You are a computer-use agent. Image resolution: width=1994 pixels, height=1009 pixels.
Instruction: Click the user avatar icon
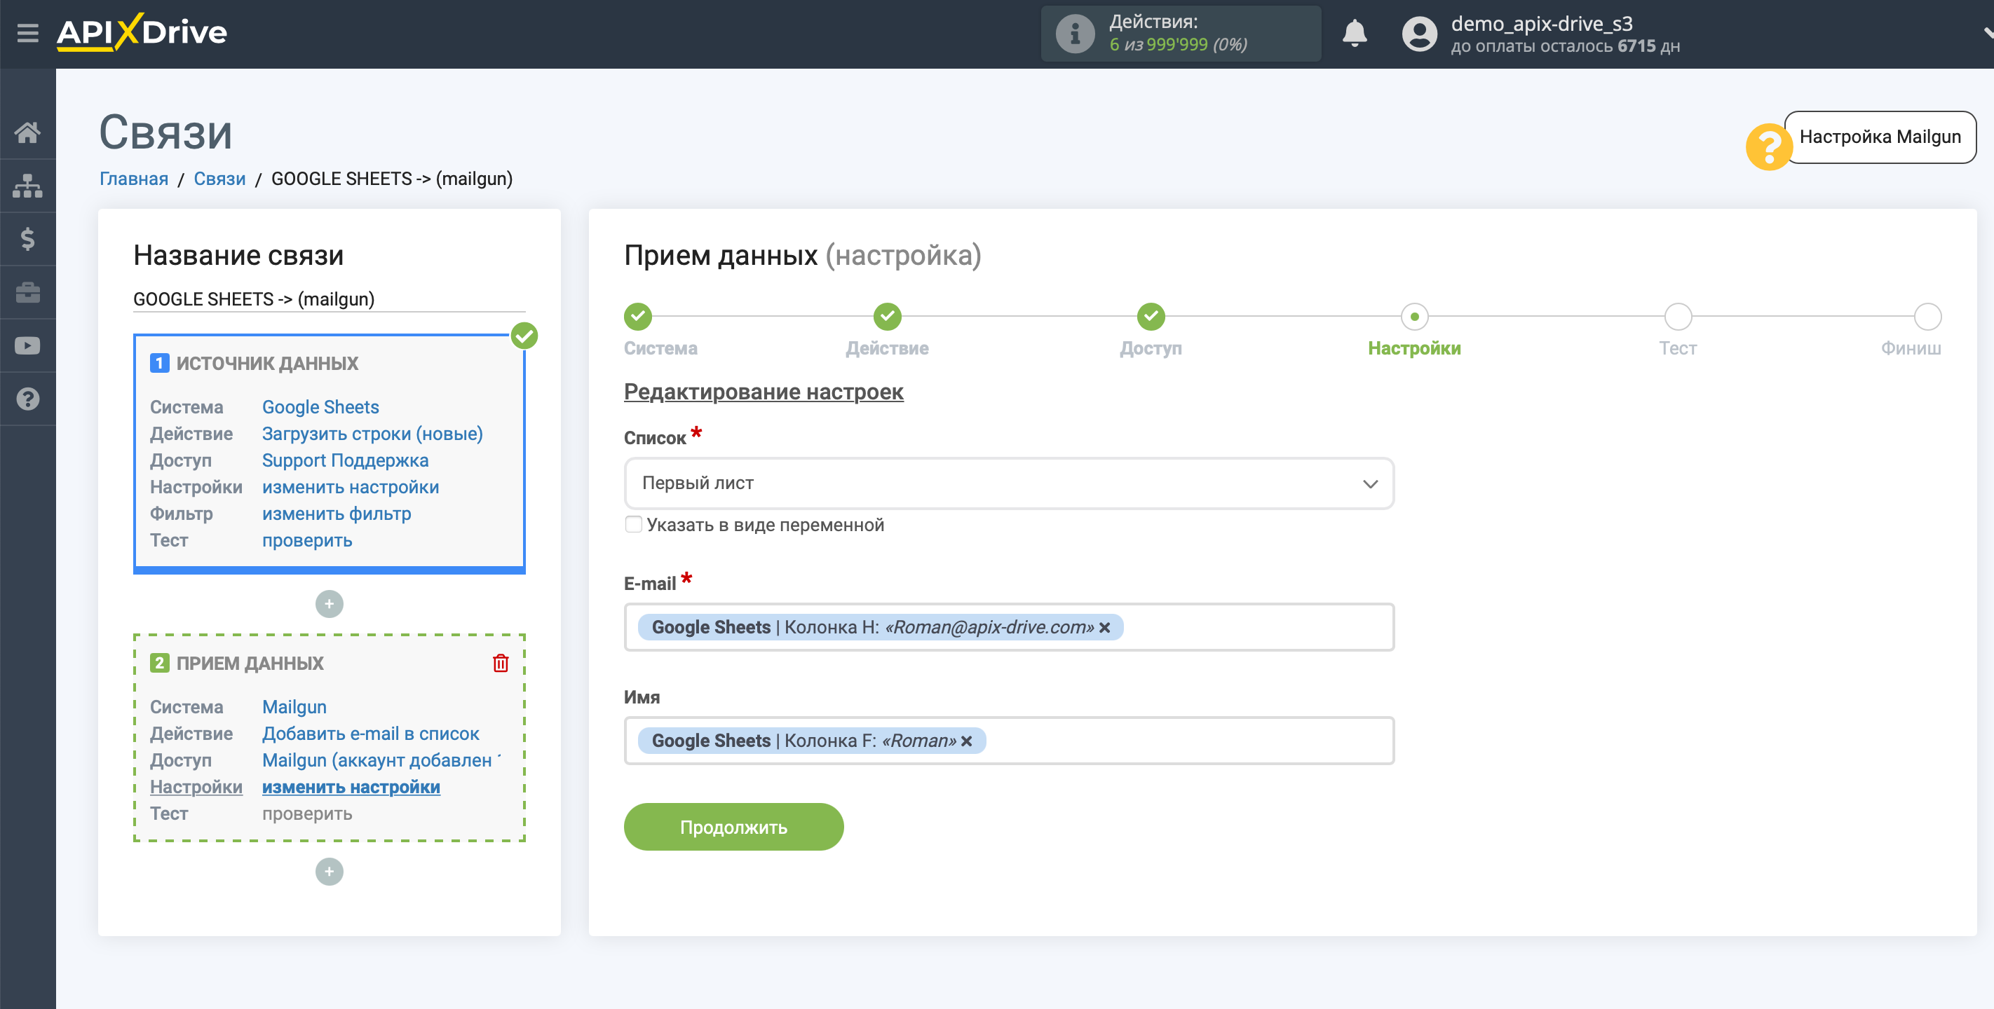click(1419, 34)
